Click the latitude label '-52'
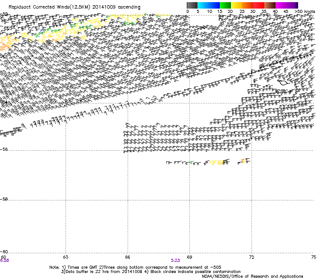Viewport: 317px width, 279px height. click(x=4, y=57)
